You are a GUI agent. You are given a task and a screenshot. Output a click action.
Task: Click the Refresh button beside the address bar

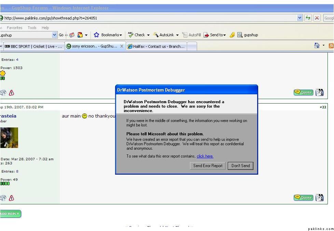[x=308, y=18]
